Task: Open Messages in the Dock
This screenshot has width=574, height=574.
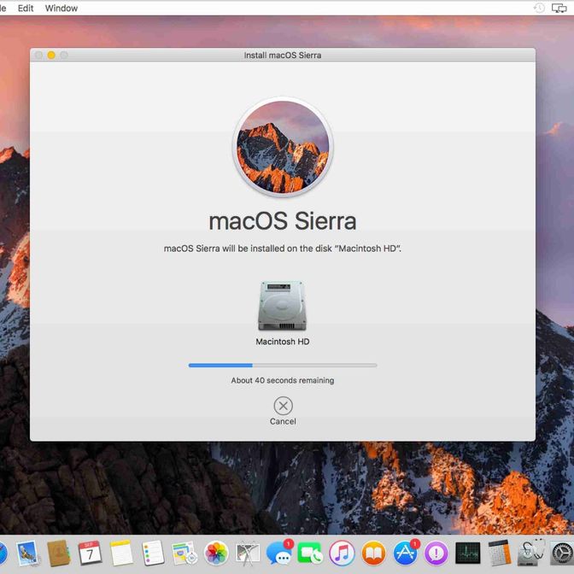Action: [279, 553]
